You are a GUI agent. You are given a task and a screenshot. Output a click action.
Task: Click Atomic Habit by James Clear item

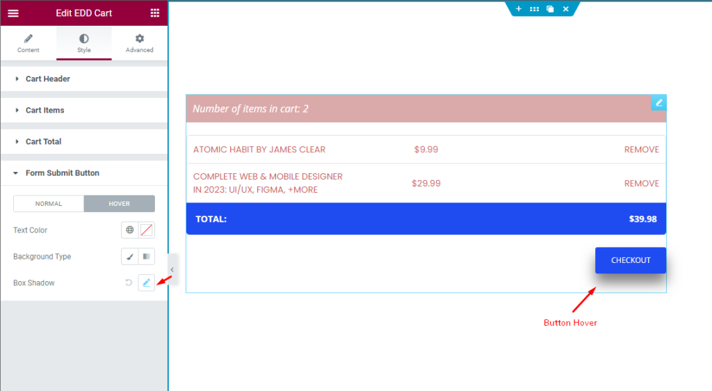click(259, 150)
